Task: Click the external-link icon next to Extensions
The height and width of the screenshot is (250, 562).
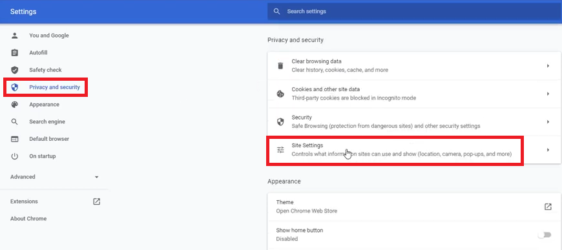Action: (x=97, y=201)
